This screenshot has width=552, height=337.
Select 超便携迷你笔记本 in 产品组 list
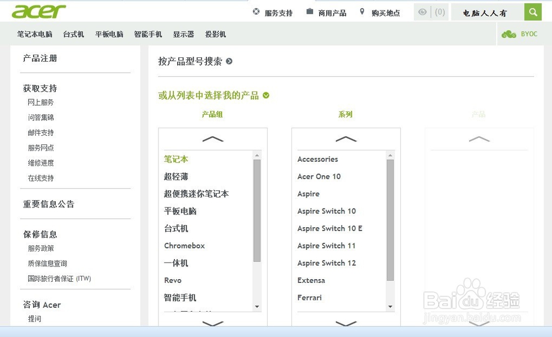pos(197,194)
